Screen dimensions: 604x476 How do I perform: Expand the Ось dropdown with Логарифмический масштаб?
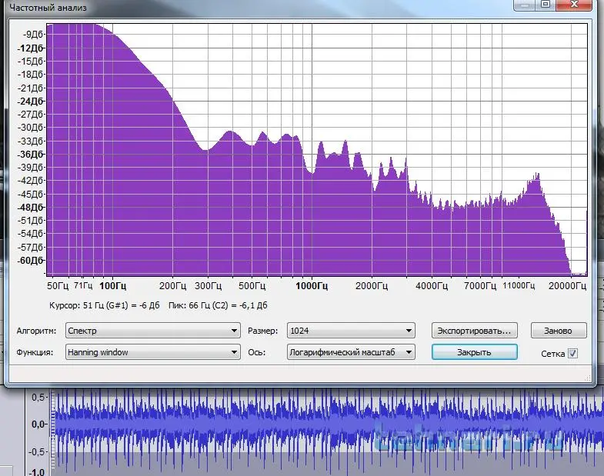[x=350, y=352]
